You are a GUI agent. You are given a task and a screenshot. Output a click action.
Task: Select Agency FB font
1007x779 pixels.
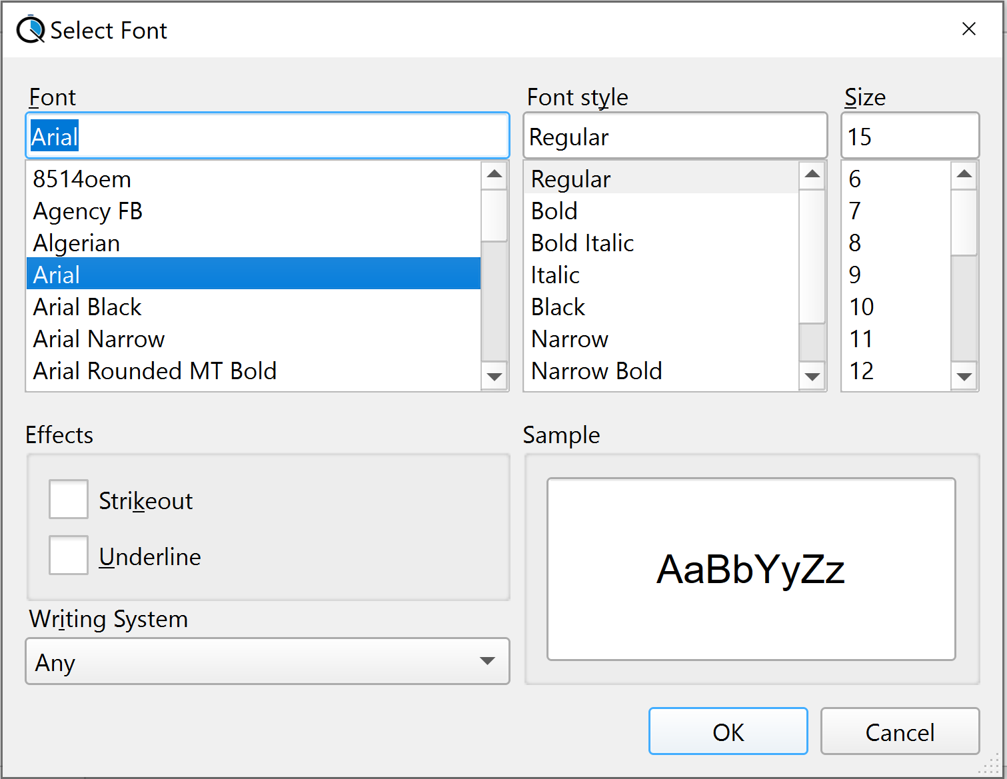pyautogui.click(x=88, y=211)
